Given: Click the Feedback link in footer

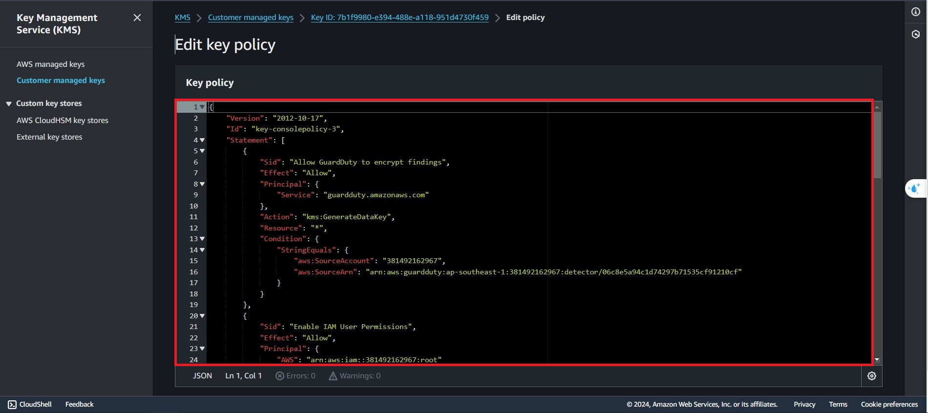Looking at the screenshot, I should 79,404.
